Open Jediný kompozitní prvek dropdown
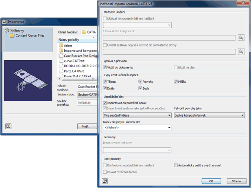Image resolution: width=251 pixels, height=188 pixels. coord(210,115)
